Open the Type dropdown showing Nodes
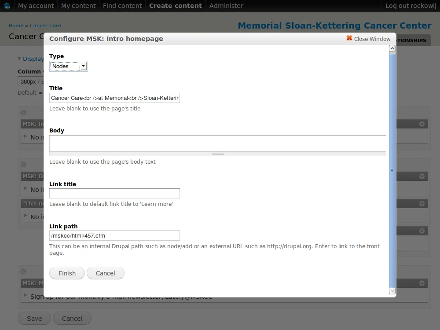The image size is (440, 330). [69, 66]
